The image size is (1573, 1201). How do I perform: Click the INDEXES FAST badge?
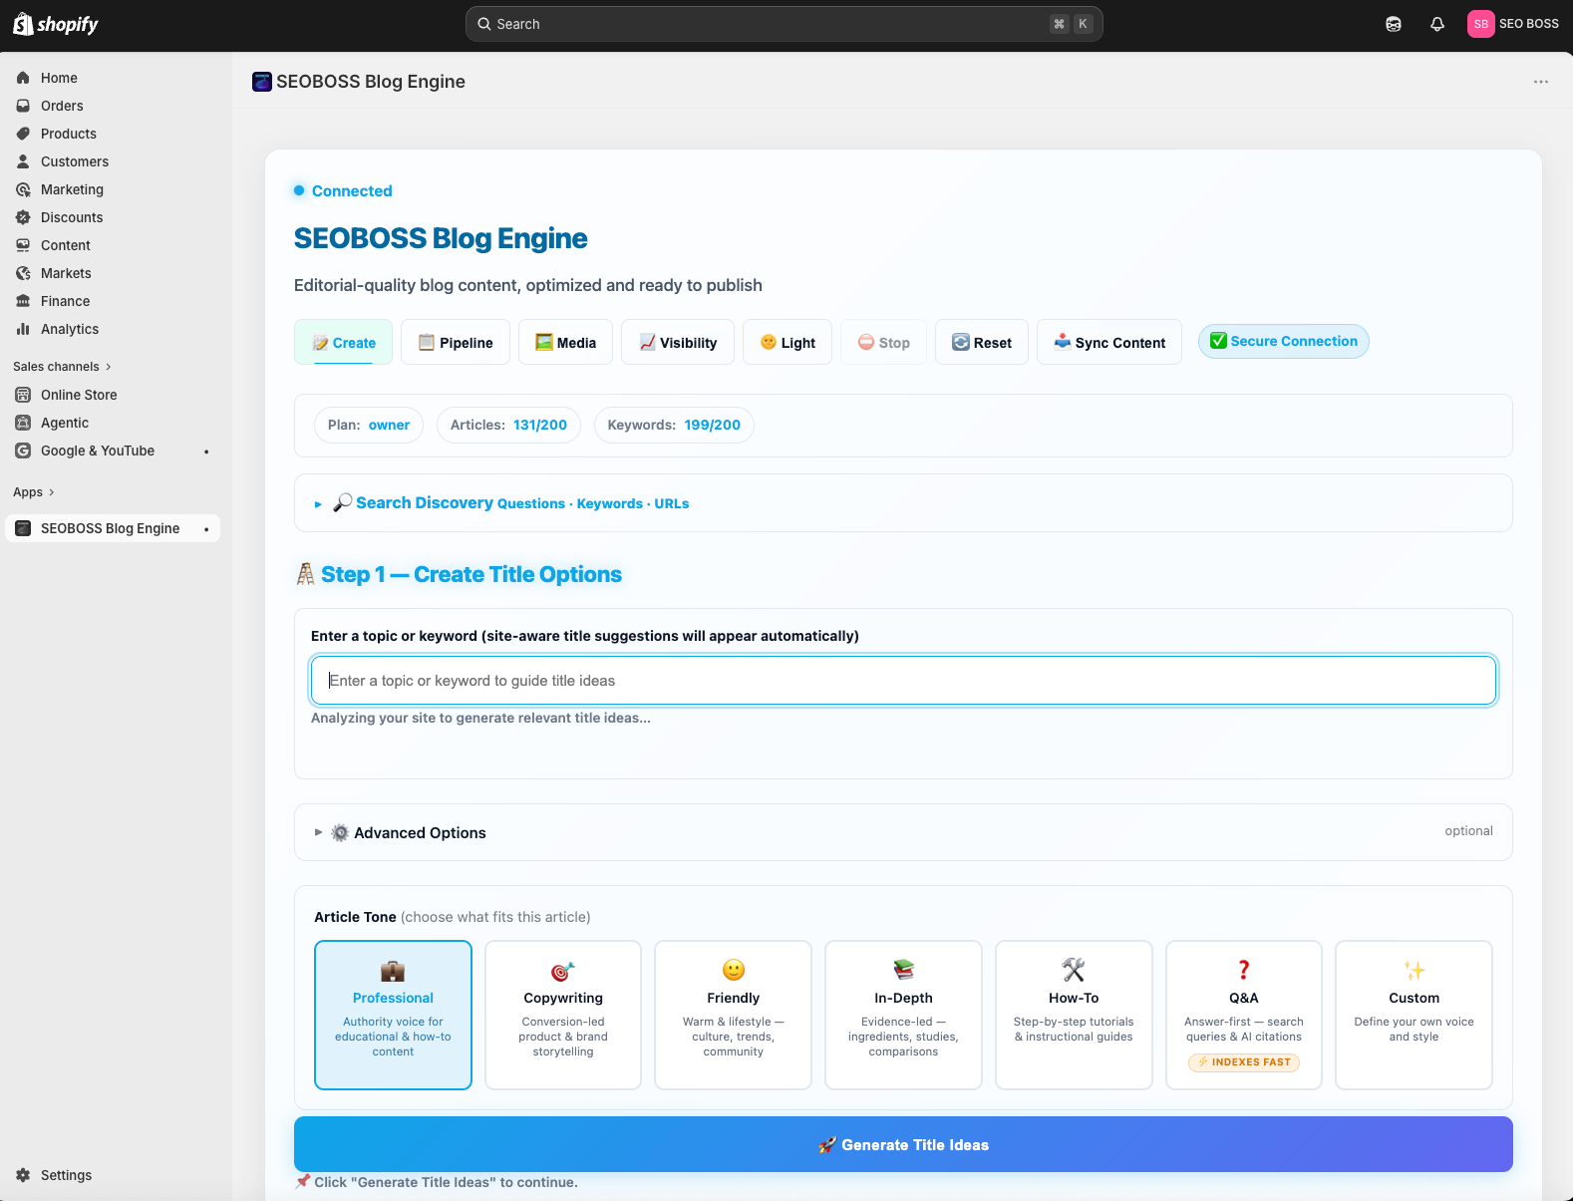coord(1244,1062)
